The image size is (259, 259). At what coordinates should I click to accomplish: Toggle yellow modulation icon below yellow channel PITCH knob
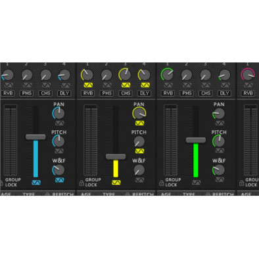pyautogui.click(x=139, y=151)
